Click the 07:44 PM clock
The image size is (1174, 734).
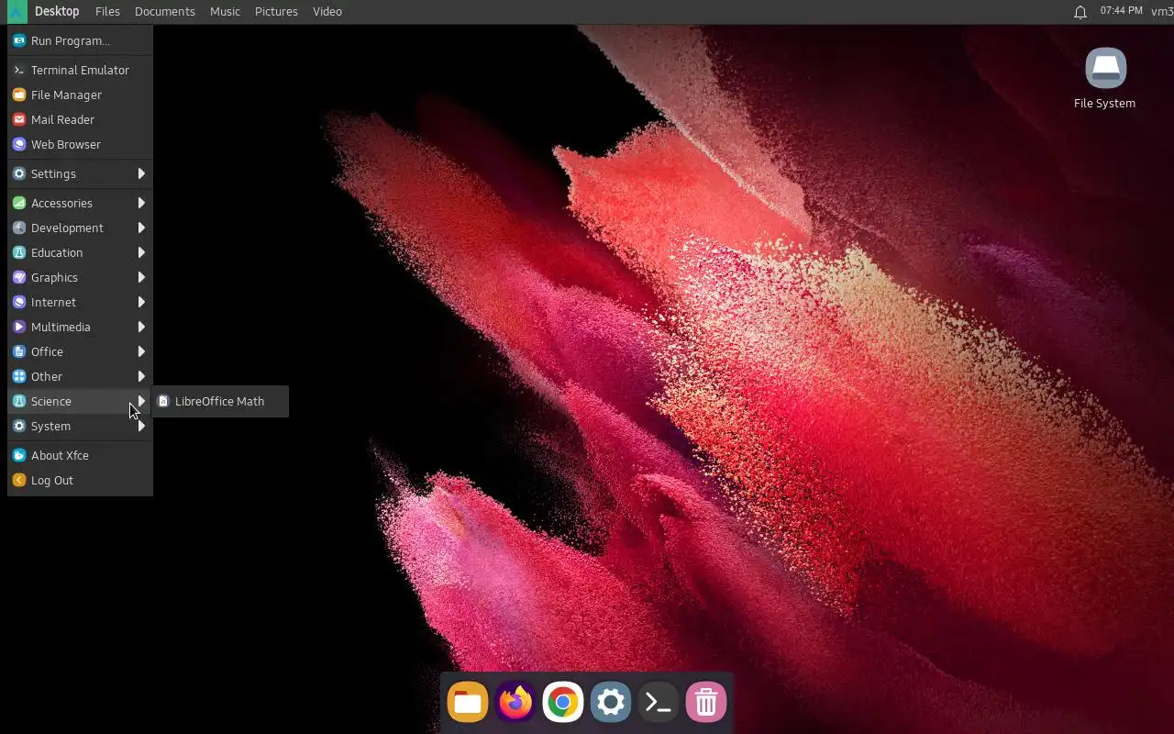tap(1121, 11)
